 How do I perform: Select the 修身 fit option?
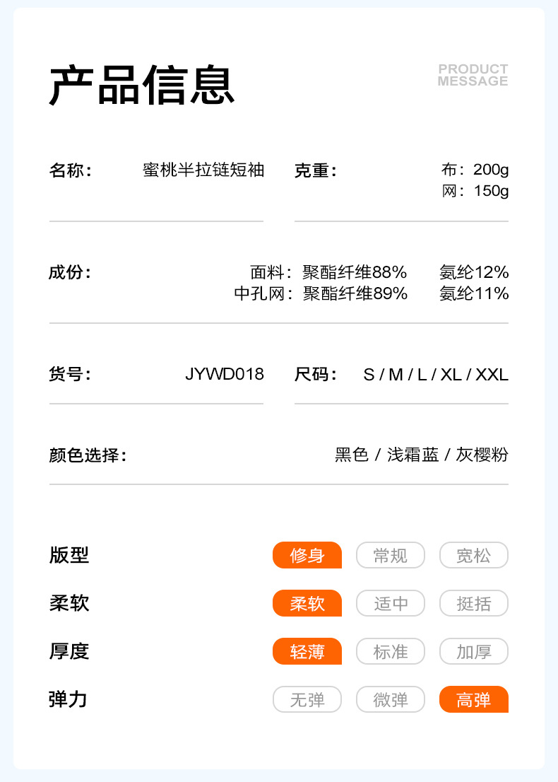tap(307, 555)
